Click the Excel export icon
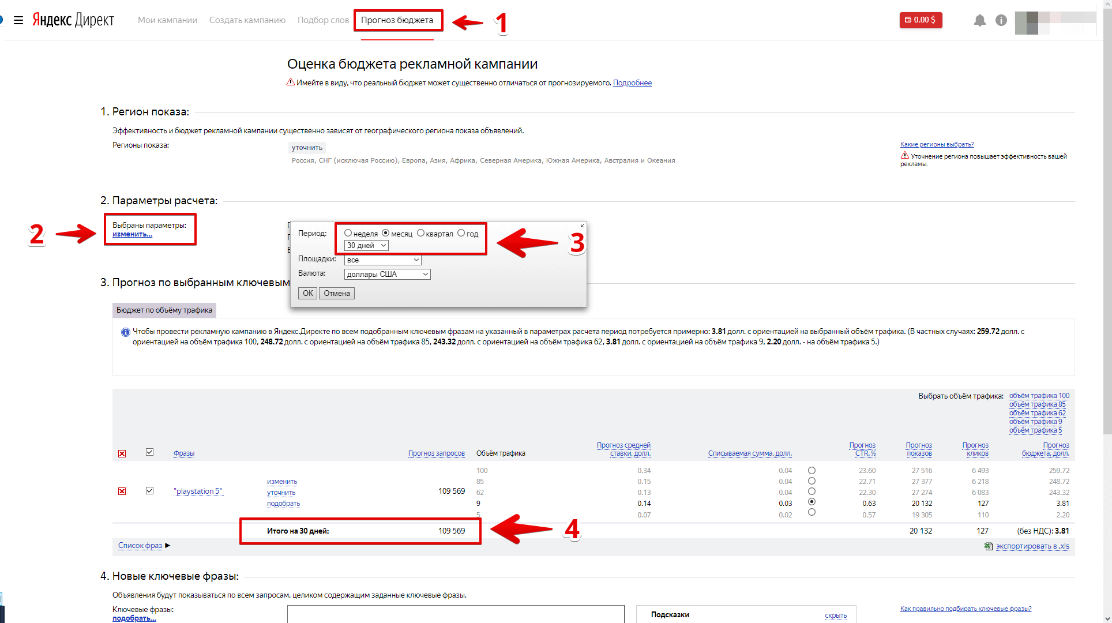 click(x=988, y=546)
